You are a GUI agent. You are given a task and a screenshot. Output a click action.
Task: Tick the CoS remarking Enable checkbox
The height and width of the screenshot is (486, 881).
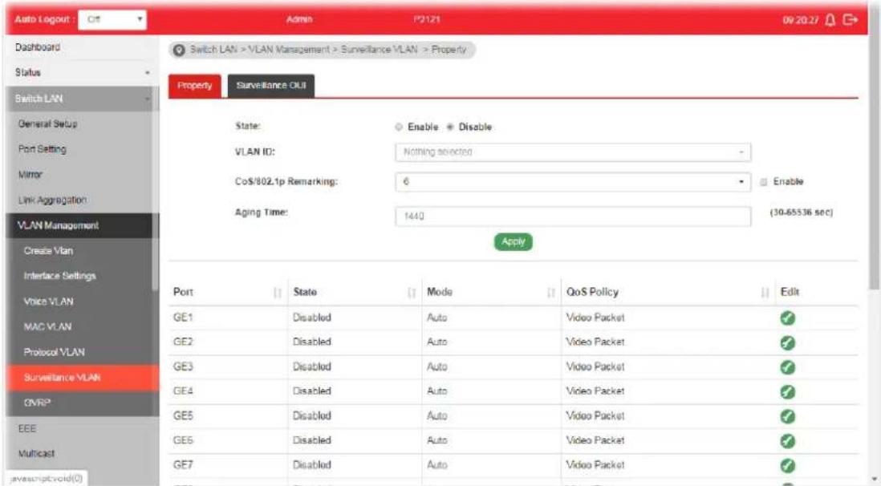pos(764,182)
